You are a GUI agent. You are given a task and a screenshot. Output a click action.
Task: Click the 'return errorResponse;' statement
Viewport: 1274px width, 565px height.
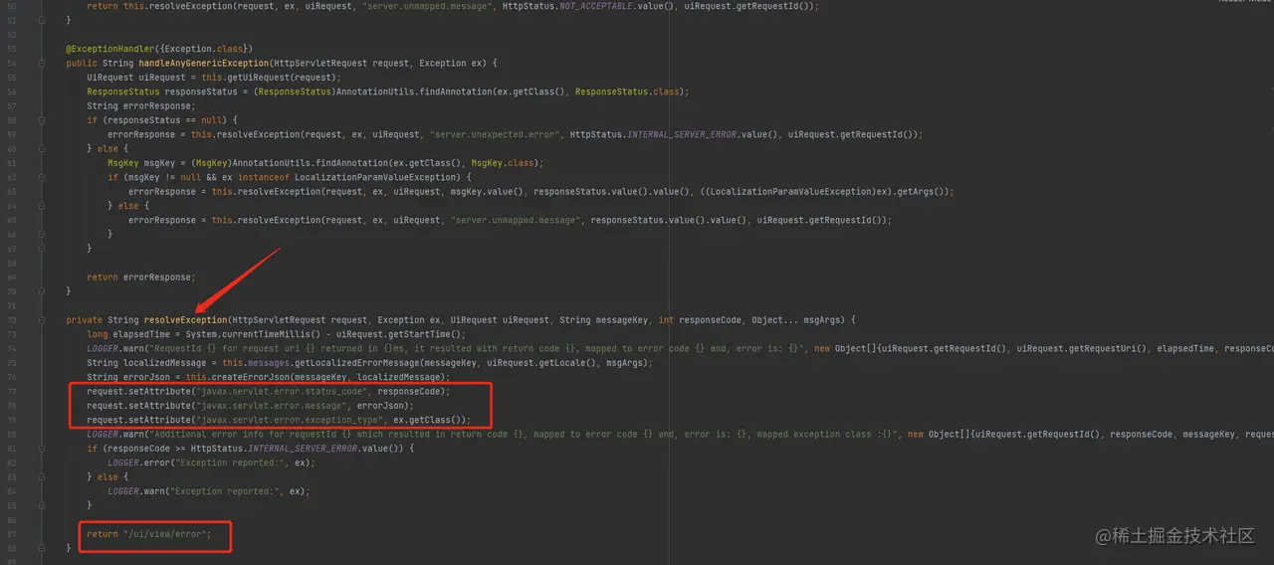[141, 278]
